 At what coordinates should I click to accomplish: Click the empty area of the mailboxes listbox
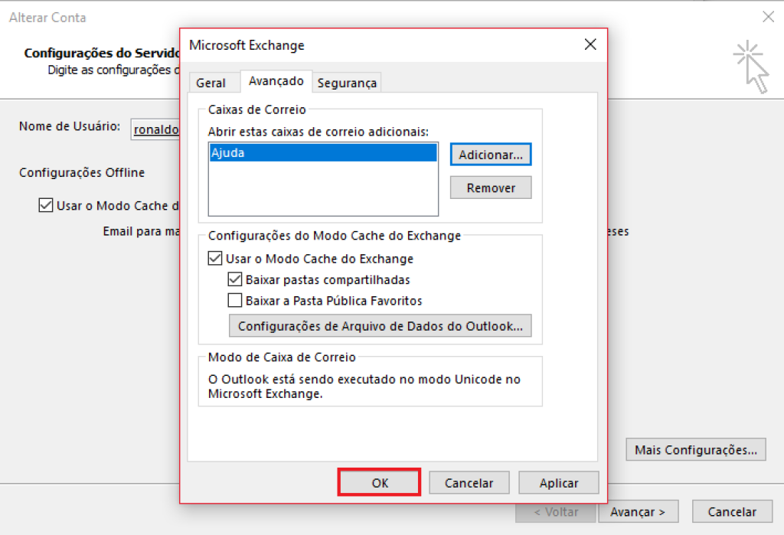tap(323, 188)
